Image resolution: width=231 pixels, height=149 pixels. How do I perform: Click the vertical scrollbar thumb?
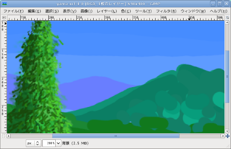coord(227,77)
